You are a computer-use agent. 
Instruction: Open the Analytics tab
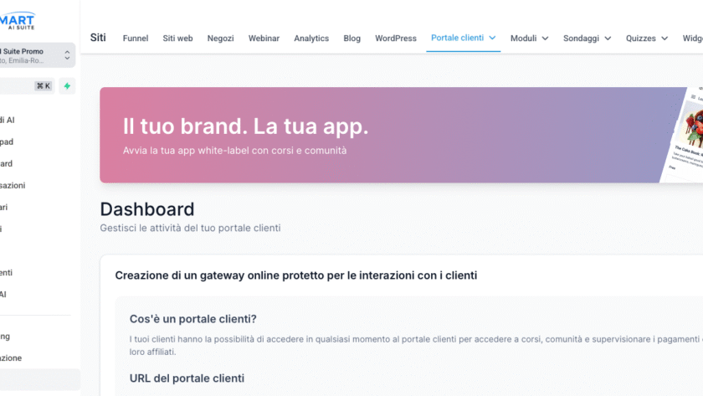click(x=311, y=39)
